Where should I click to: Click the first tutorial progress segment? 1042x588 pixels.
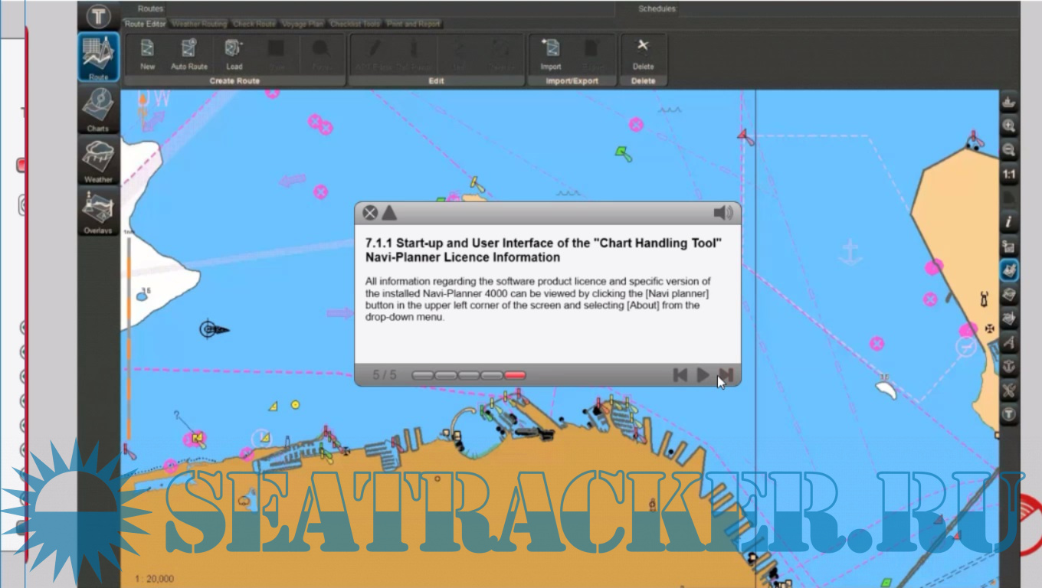point(423,375)
